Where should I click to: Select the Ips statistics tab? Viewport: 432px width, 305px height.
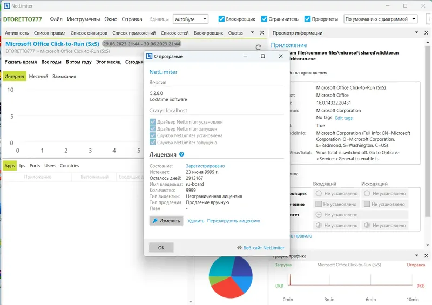22,166
